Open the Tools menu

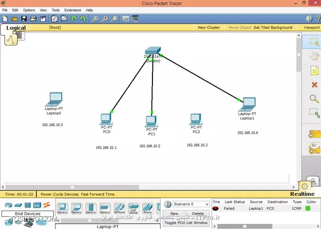pyautogui.click(x=55, y=10)
